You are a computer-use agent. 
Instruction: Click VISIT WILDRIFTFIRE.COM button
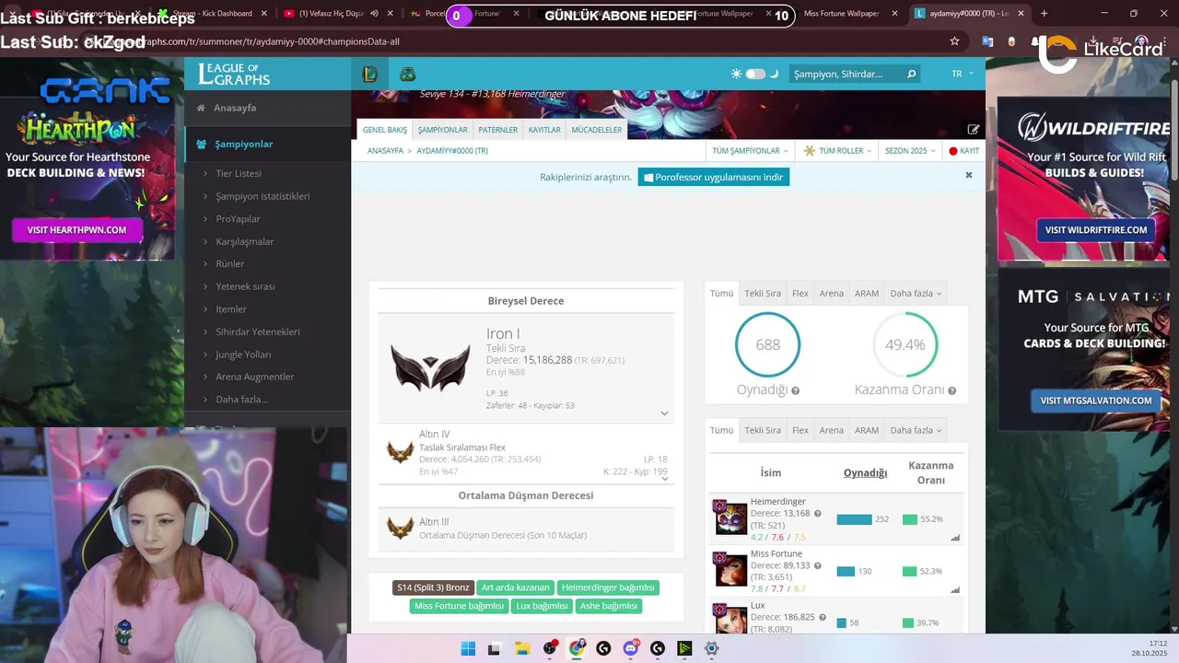[x=1095, y=230]
